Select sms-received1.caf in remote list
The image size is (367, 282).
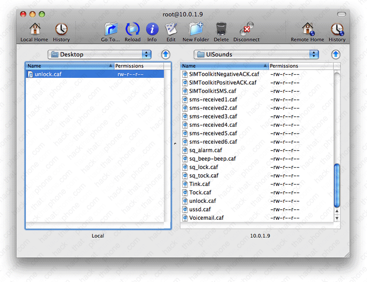pos(213,99)
